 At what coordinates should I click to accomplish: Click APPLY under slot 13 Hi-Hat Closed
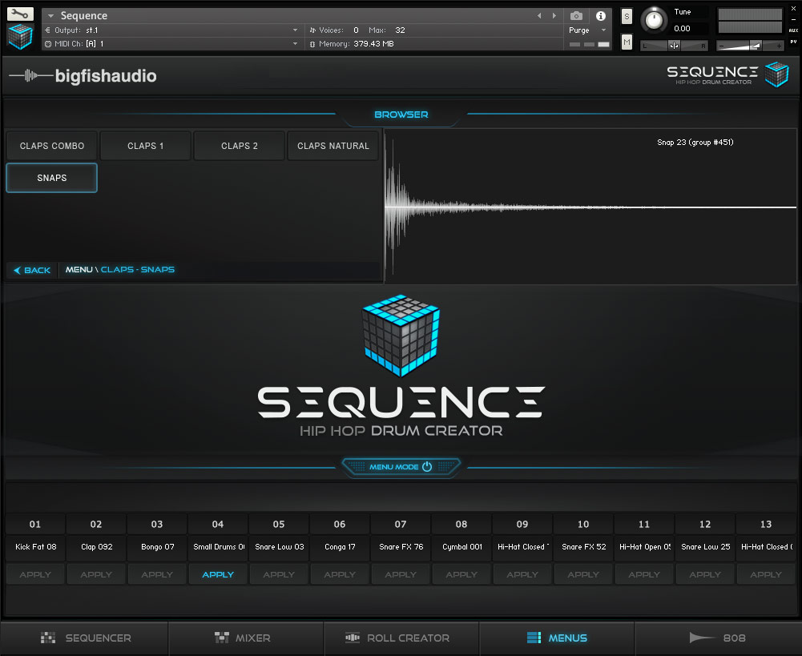click(x=766, y=574)
